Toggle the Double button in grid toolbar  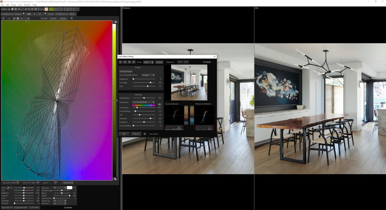pyautogui.click(x=63, y=18)
